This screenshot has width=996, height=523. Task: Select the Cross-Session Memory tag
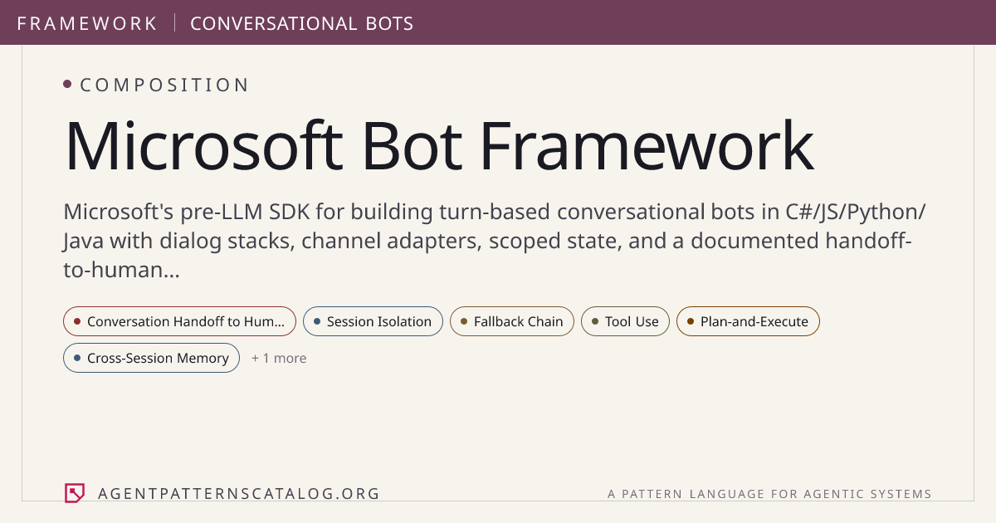(x=151, y=358)
